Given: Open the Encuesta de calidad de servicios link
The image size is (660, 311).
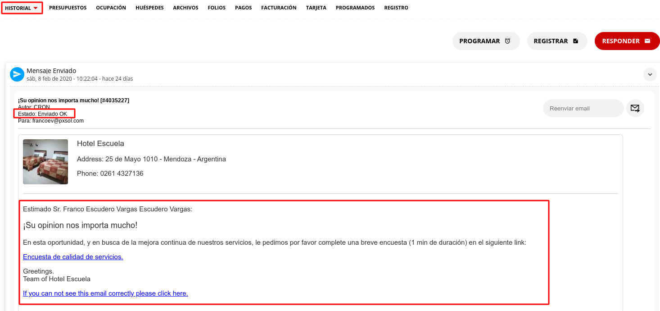Looking at the screenshot, I should click(x=73, y=257).
